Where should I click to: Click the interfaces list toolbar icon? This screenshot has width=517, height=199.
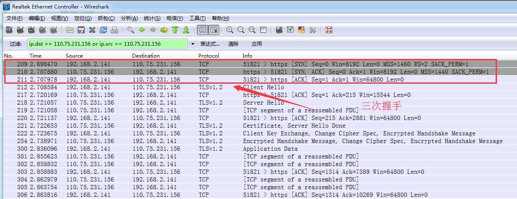(x=9, y=30)
